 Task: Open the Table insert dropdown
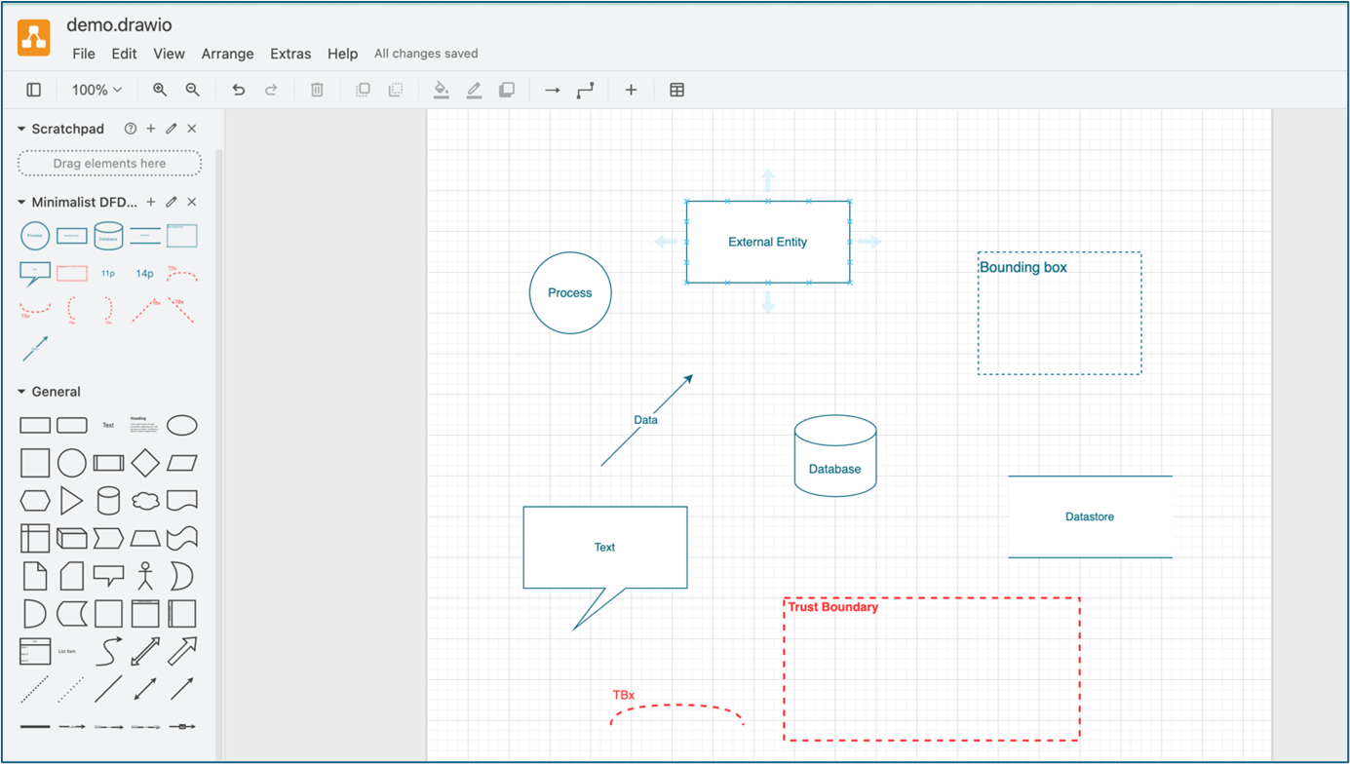coord(676,90)
